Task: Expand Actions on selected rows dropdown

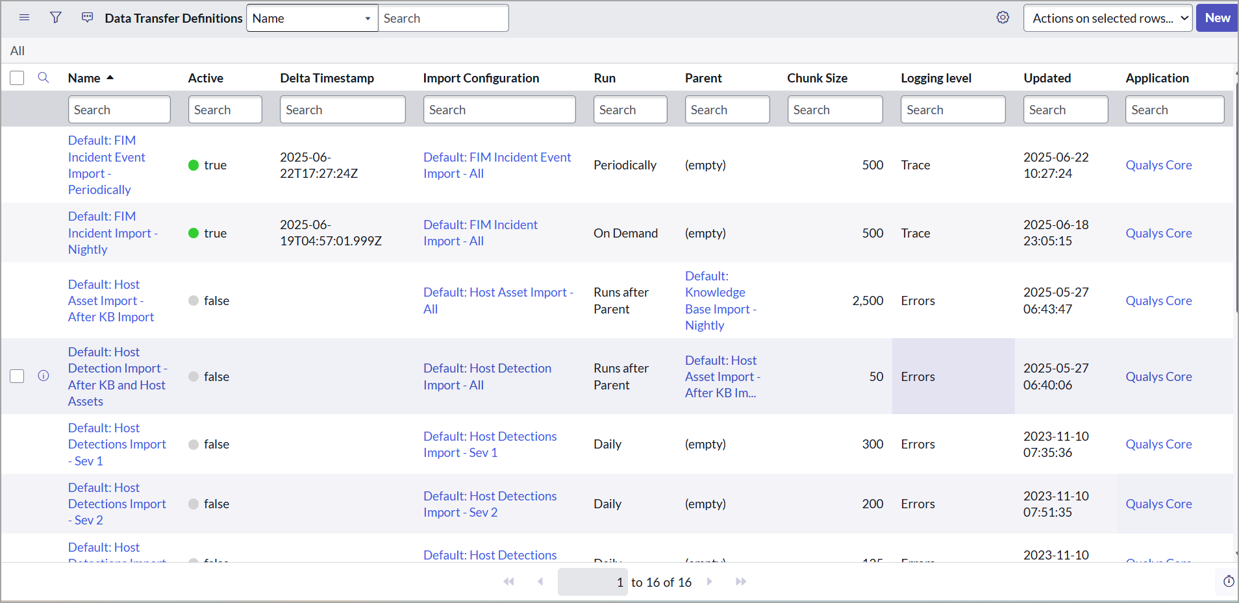Action: pyautogui.click(x=1107, y=18)
